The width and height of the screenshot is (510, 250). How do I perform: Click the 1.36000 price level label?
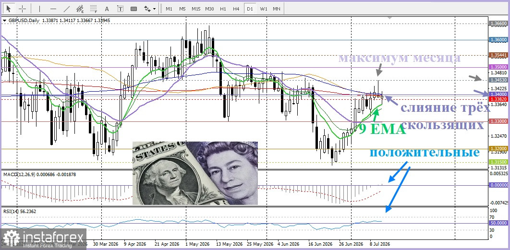[x=498, y=40]
